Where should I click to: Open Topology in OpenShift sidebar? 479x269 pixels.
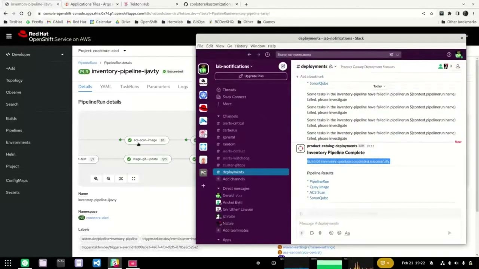click(x=14, y=80)
